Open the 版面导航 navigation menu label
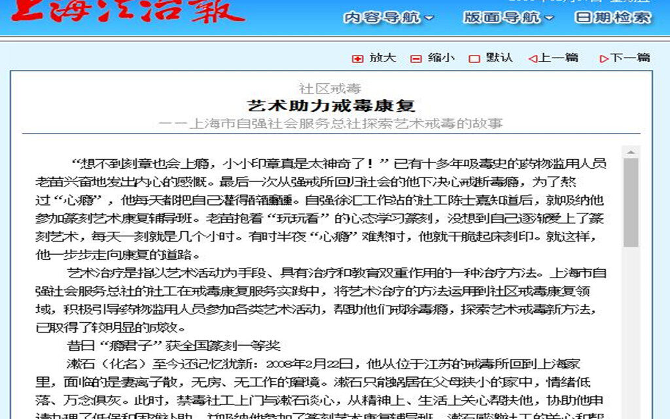Screen dimensions: 670x419 [502, 18]
